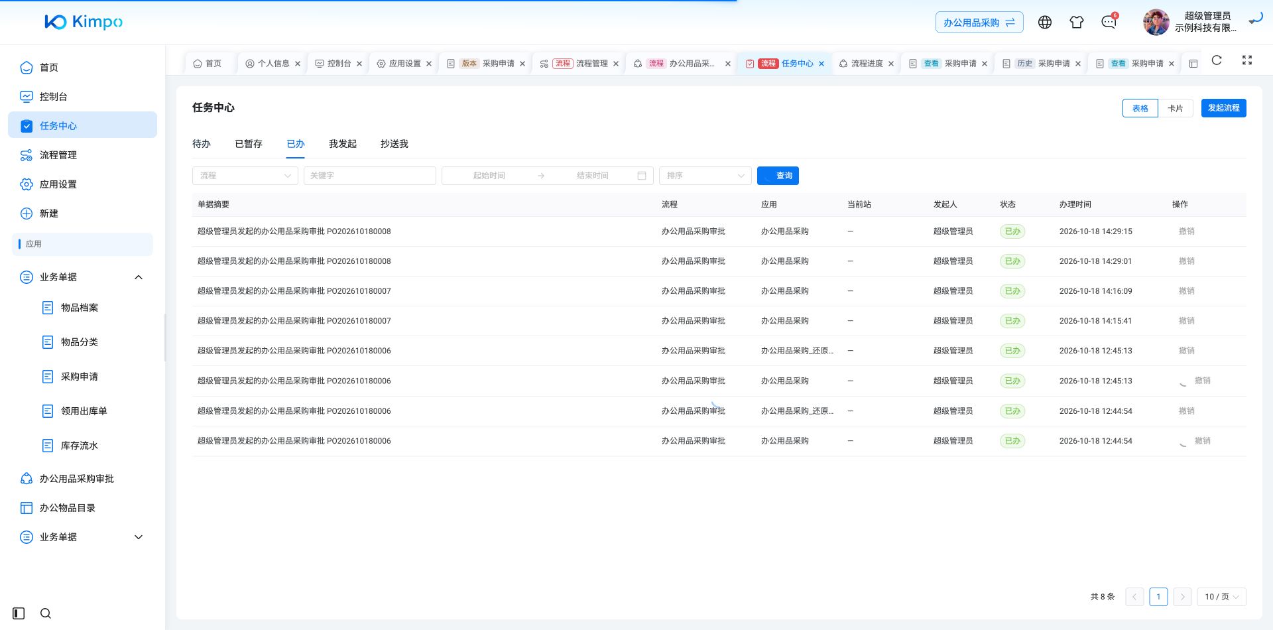Open 流程管理 in sidebar
1273x630 pixels.
[82, 155]
